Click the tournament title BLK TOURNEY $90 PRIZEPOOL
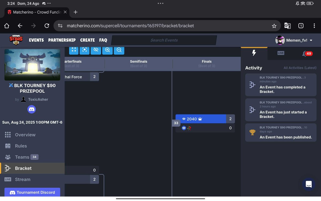 point(32,88)
